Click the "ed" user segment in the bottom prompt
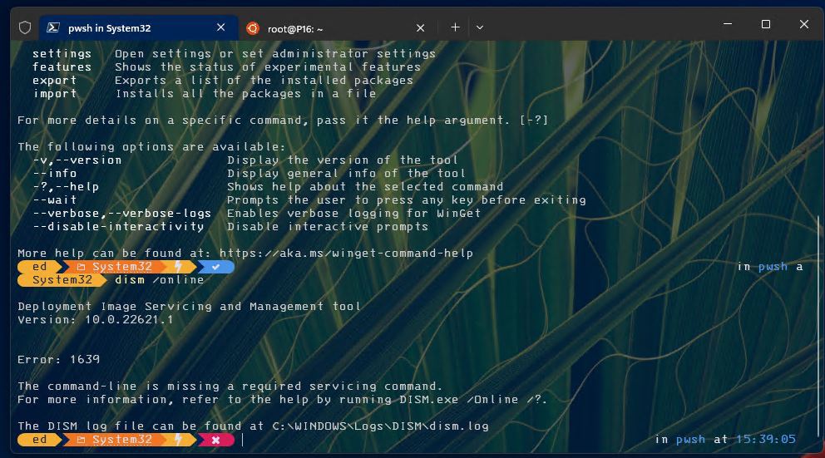 [x=39, y=440]
